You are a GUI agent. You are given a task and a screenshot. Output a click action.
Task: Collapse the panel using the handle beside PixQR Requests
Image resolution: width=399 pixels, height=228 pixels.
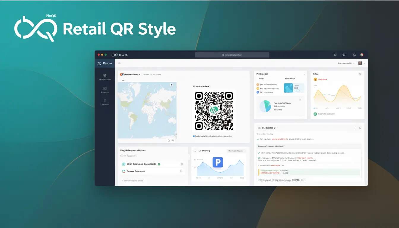(189, 156)
